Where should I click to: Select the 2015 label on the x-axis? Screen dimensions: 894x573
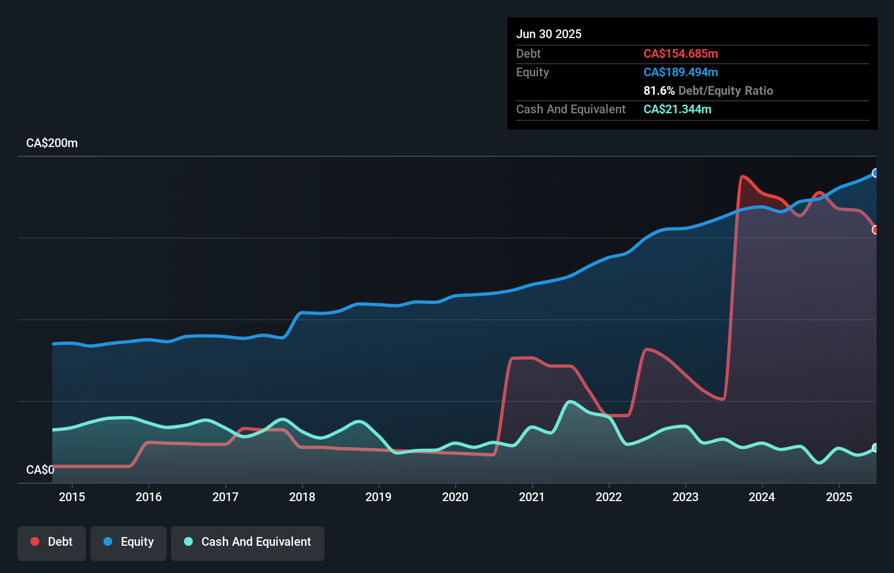72,497
